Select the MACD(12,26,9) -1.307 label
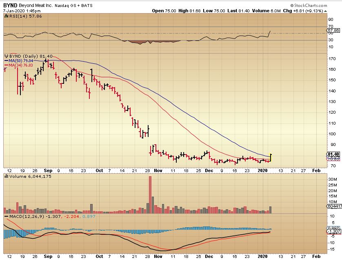This screenshot has width=342, height=260. 35,217
